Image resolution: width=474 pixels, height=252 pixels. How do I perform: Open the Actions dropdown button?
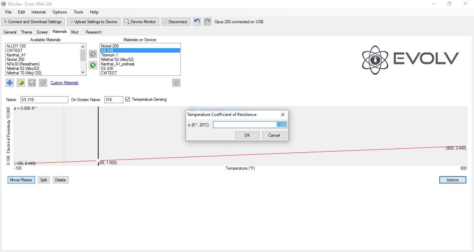452,180
